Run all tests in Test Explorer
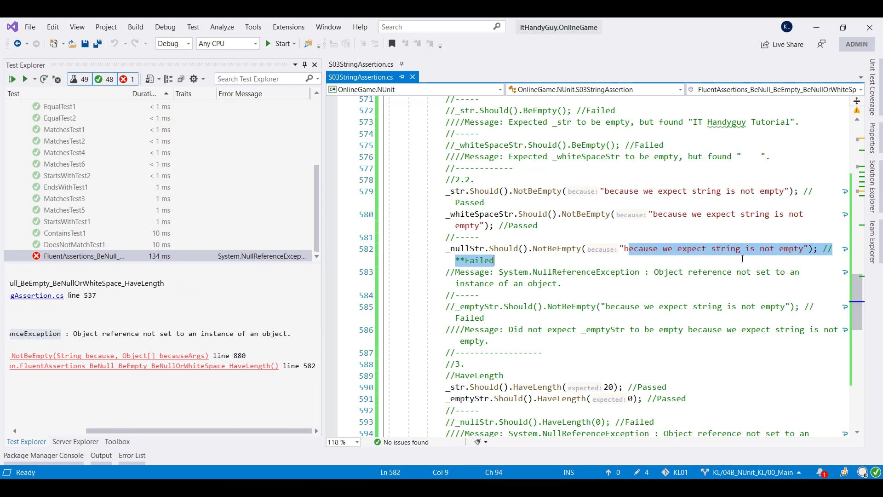The width and height of the screenshot is (883, 497). point(12,79)
